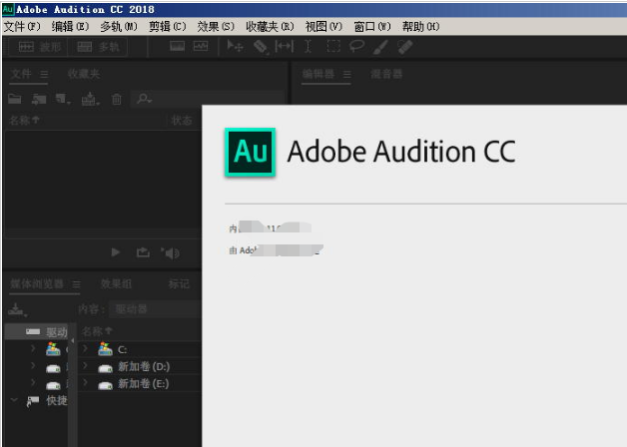Click the trash delete icon in Files panel
Viewport: 627px width, 447px height.
117,99
